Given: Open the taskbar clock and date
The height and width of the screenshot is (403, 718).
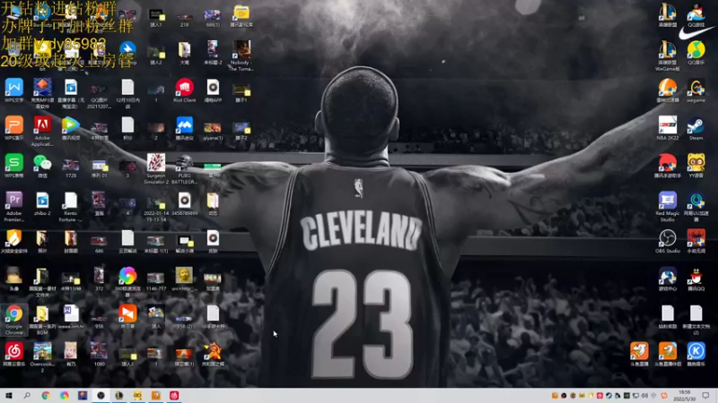Looking at the screenshot, I should (x=685, y=396).
